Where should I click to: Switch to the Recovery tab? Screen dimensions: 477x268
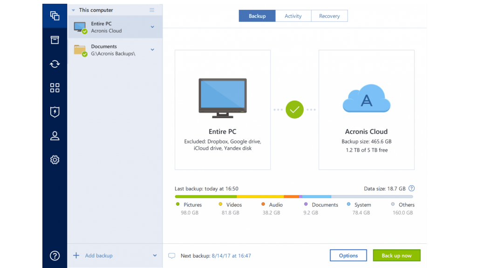329,16
